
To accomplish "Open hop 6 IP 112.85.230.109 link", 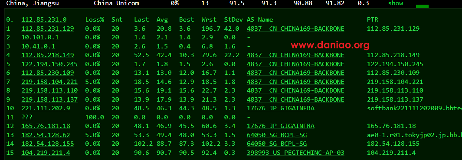I will [x=48, y=73].
